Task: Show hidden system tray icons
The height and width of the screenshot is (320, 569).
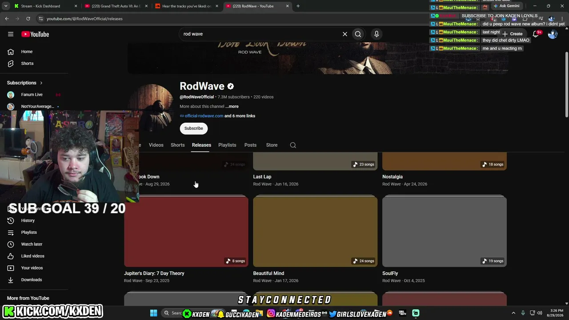Action: (x=513, y=313)
